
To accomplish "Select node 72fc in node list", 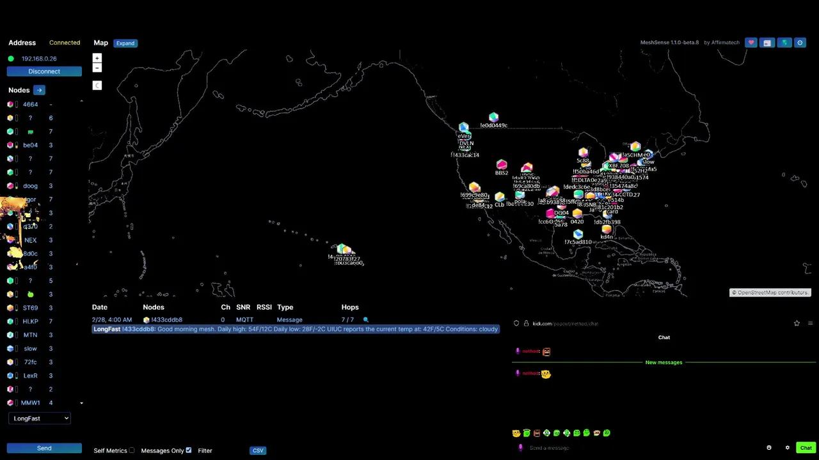I will (30, 362).
